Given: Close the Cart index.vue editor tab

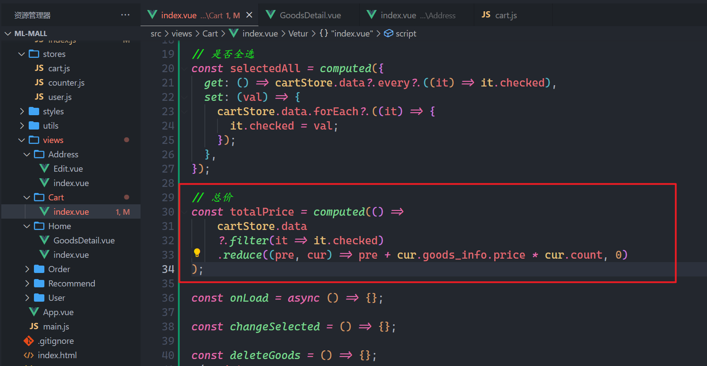Looking at the screenshot, I should coord(249,15).
